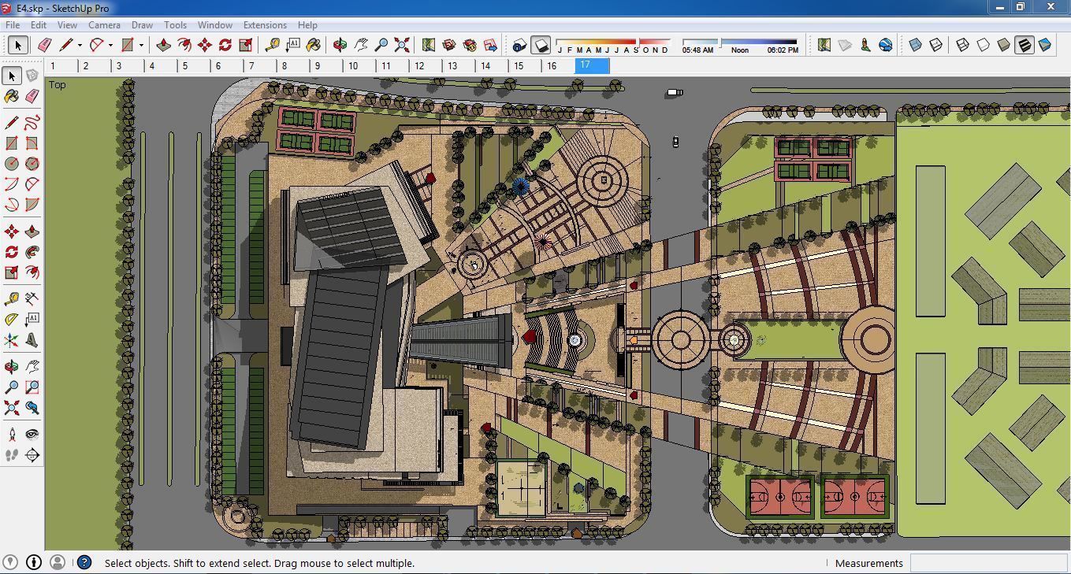Click Zoom Extents in top toolbar
Viewport: 1071px width, 574px height.
402,45
